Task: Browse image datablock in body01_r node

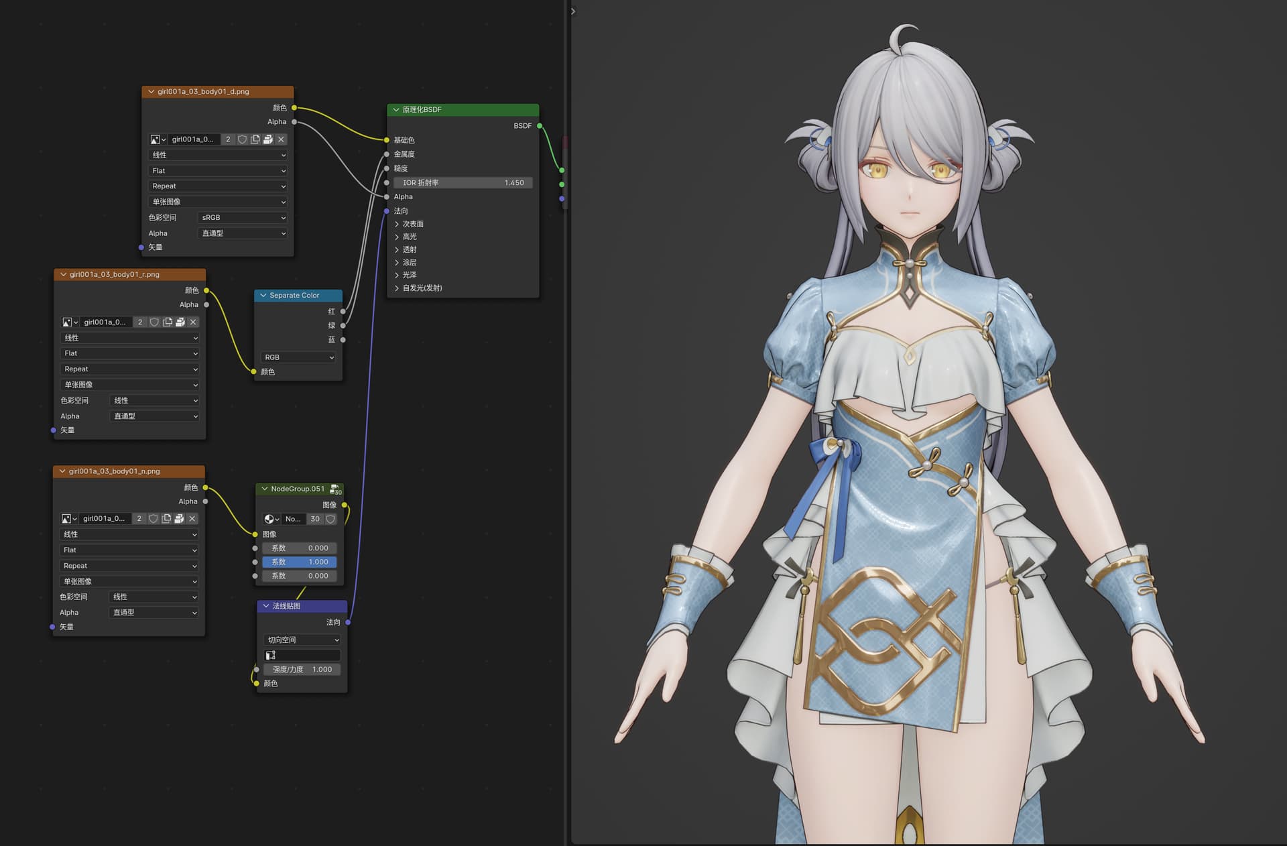Action: [x=70, y=322]
